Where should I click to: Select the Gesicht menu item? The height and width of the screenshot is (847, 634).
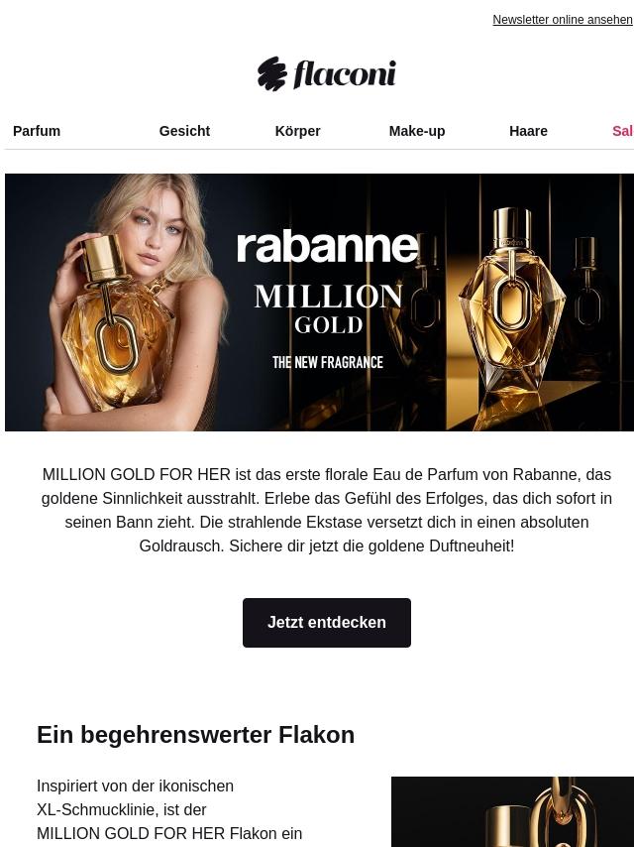click(184, 131)
